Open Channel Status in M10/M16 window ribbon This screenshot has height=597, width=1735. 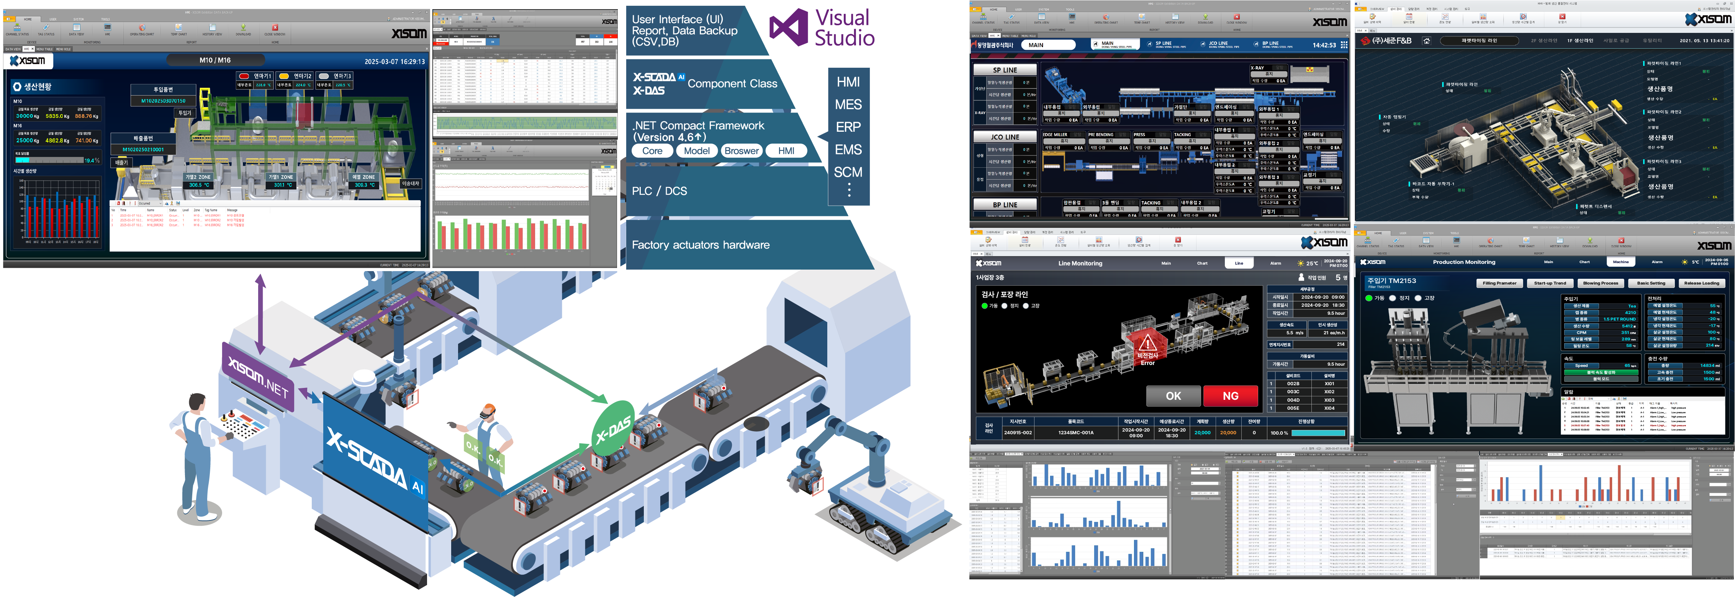click(x=18, y=29)
